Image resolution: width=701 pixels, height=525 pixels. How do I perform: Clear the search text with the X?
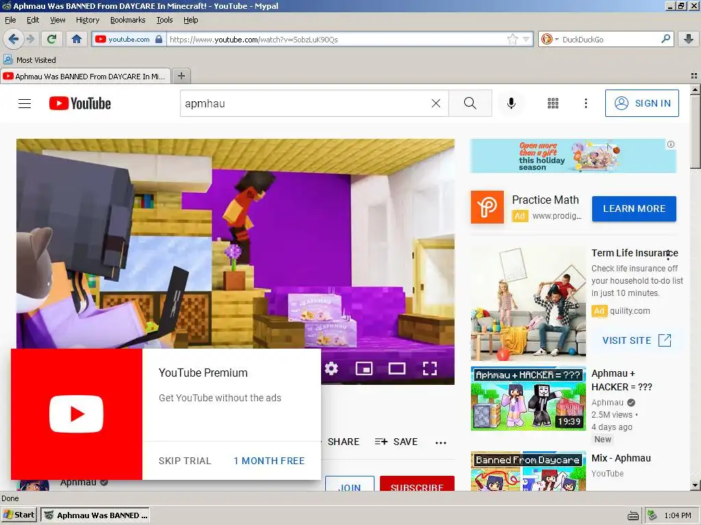coord(436,104)
